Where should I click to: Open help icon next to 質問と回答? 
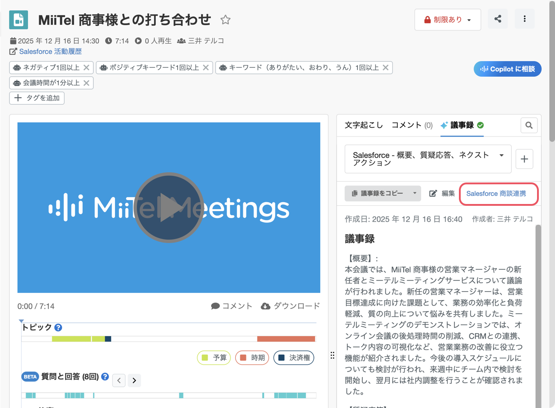click(105, 377)
